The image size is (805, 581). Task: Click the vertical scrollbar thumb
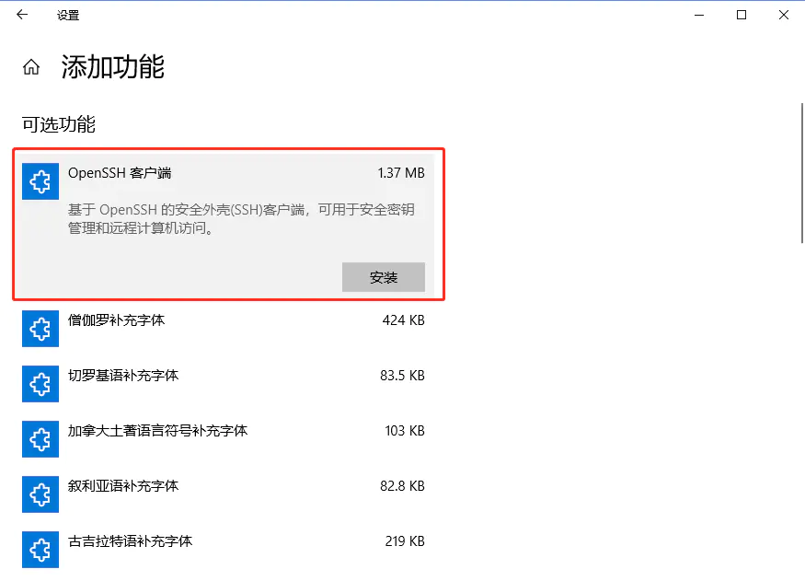(x=802, y=173)
